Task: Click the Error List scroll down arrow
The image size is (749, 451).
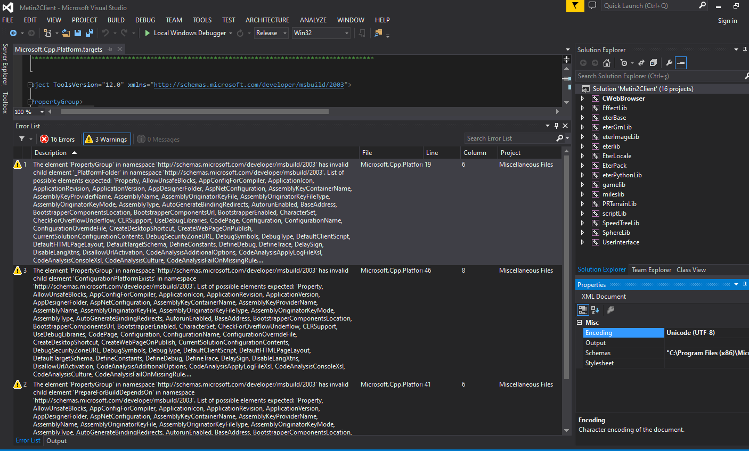Action: tap(566, 430)
